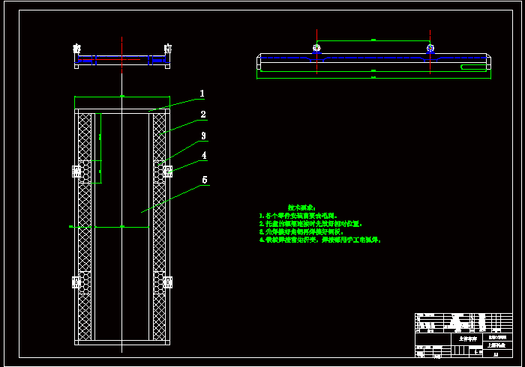Select part callout number 3
Image resolution: width=525 pixels, height=367 pixels.
pyautogui.click(x=203, y=136)
